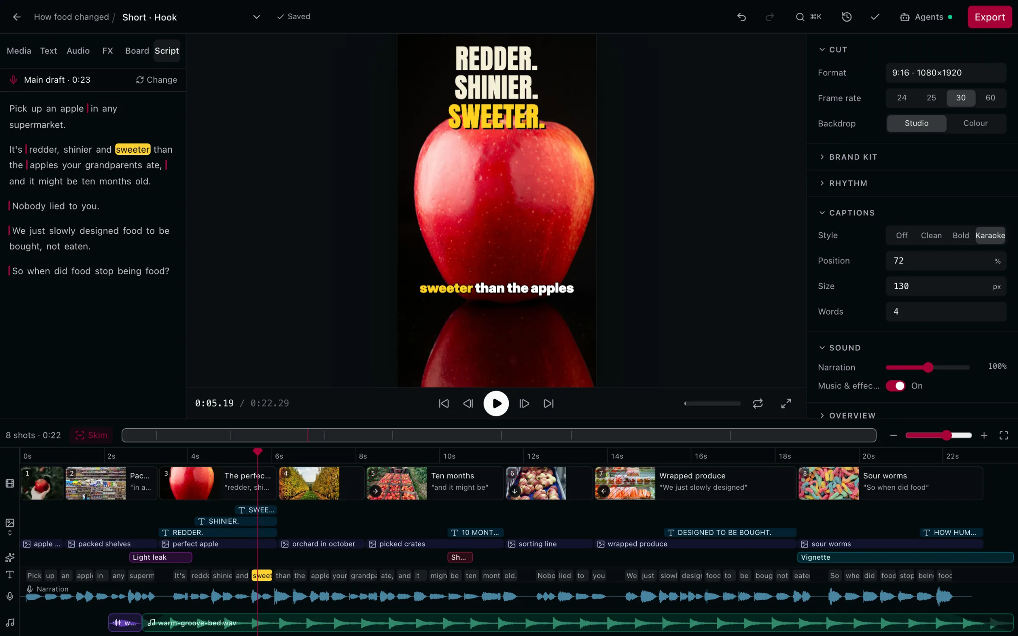Open the Format dropdown 9:16

946,73
